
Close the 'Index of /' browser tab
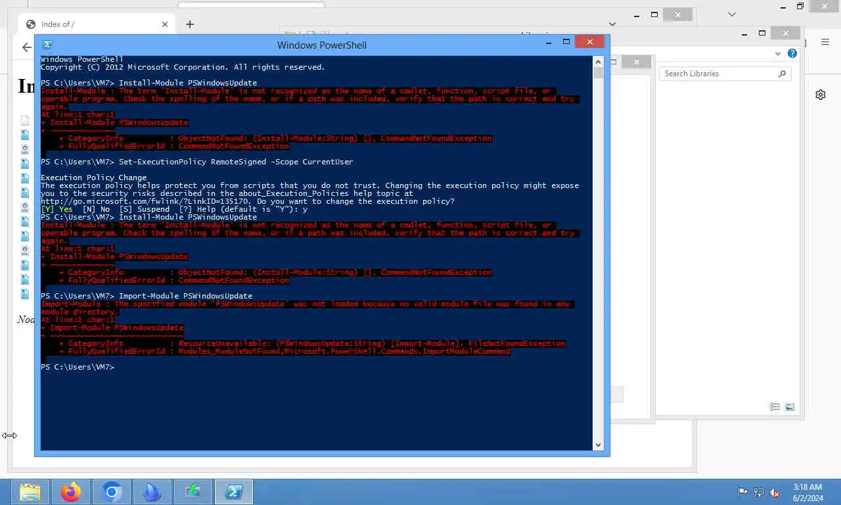coord(164,24)
